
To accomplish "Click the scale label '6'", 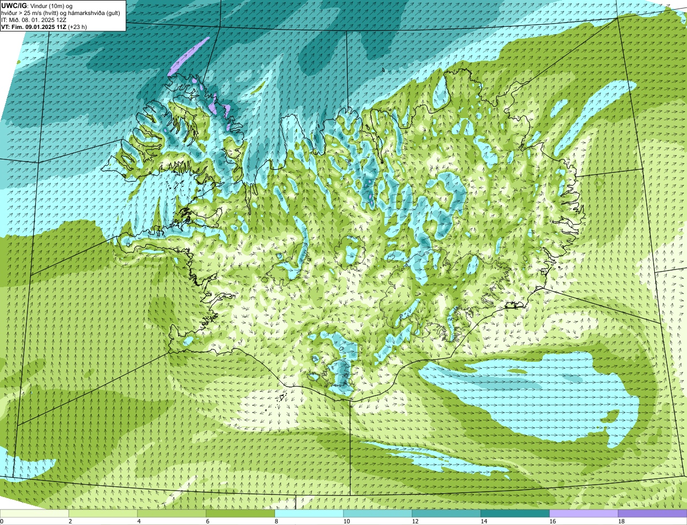I will pos(208,521).
